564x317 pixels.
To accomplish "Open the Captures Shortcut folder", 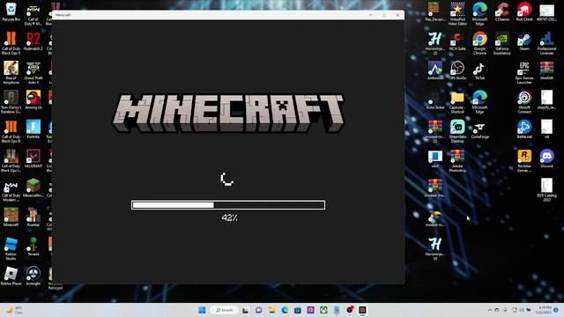I will pos(457,102).
